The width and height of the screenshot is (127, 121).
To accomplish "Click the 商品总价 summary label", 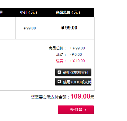I will click(57, 48).
